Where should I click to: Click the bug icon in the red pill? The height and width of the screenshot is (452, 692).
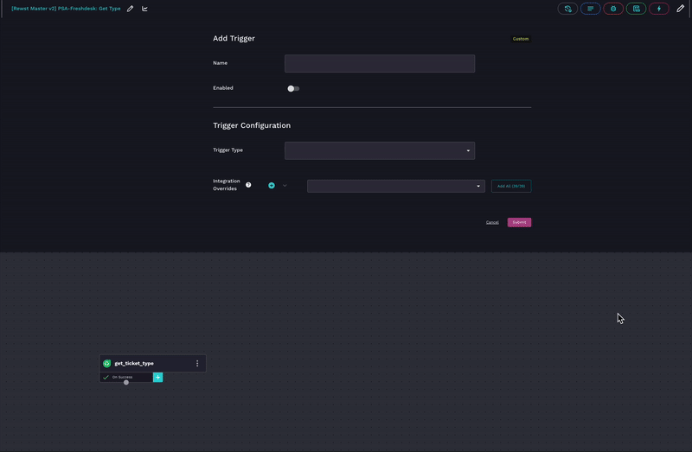(613, 9)
